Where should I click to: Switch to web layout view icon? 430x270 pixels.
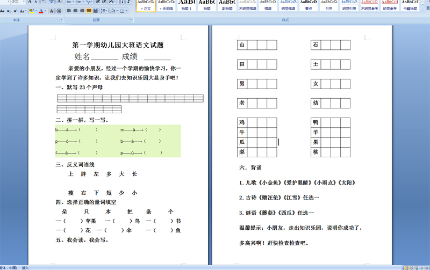pyautogui.click(x=416, y=268)
